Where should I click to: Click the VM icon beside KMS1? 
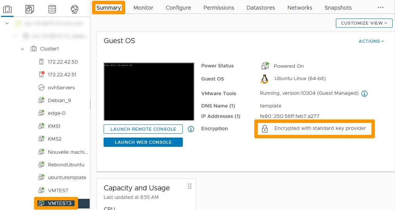tap(41, 126)
